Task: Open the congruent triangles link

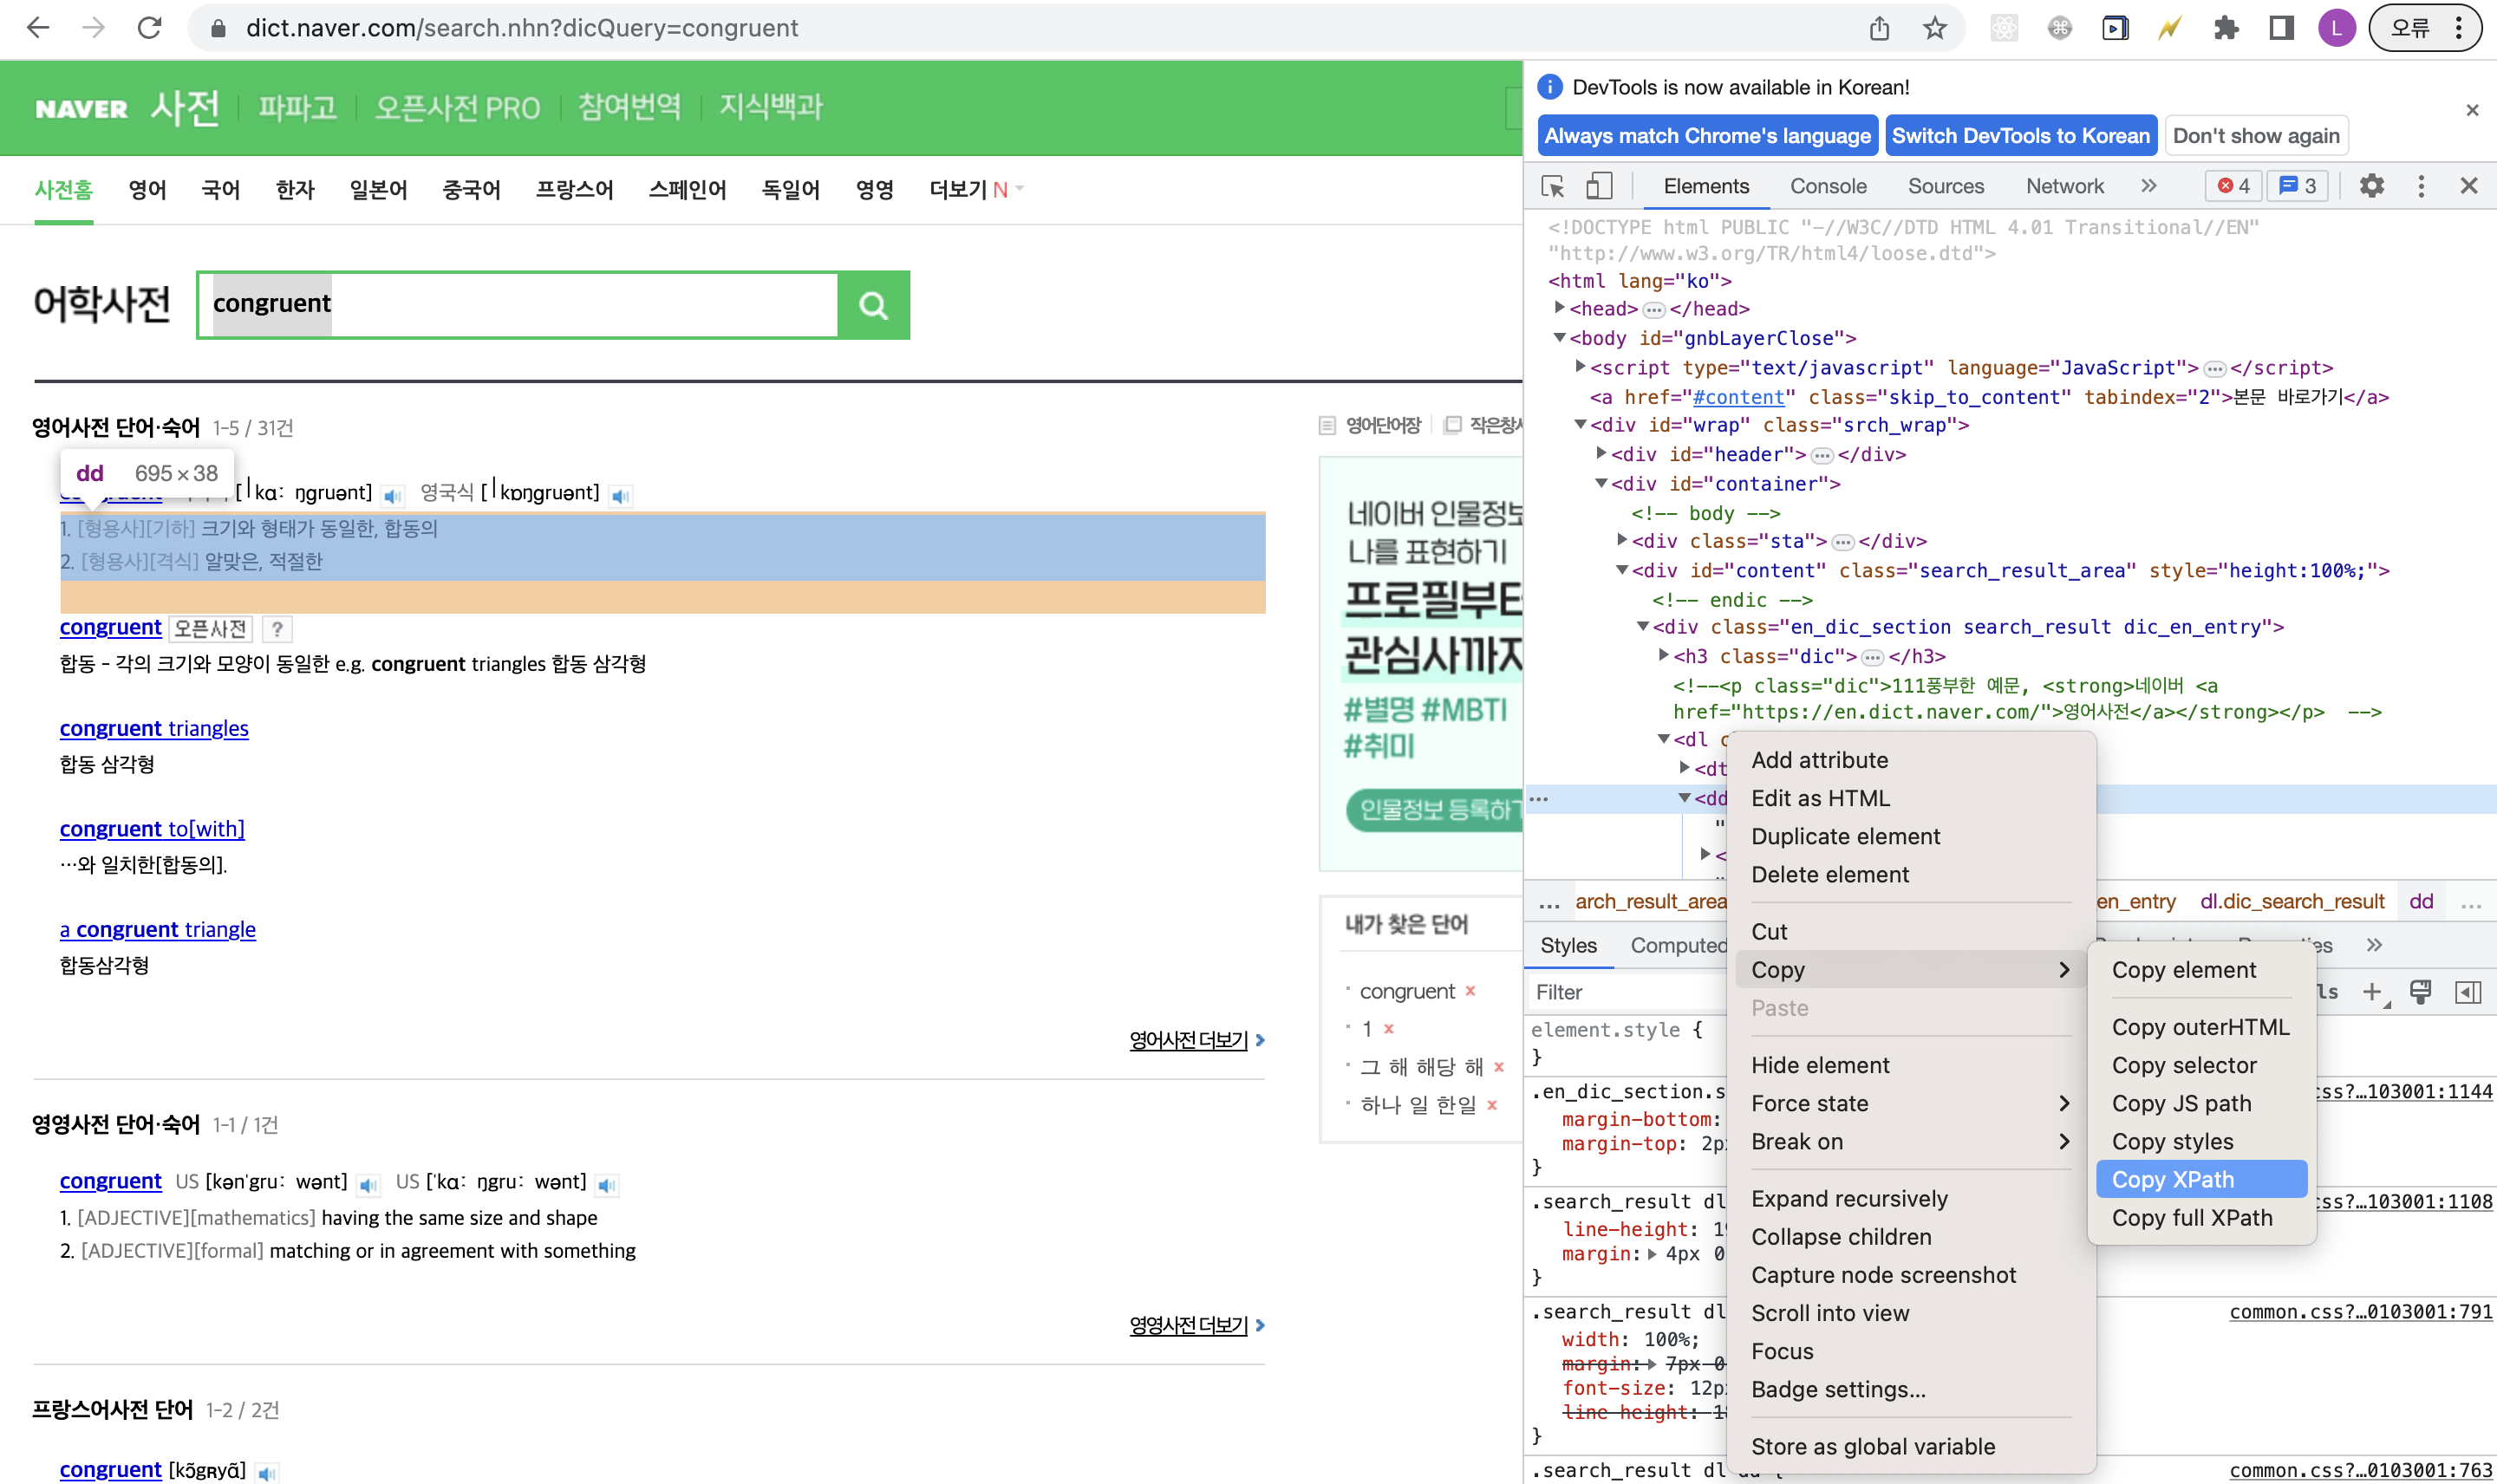Action: tap(154, 728)
